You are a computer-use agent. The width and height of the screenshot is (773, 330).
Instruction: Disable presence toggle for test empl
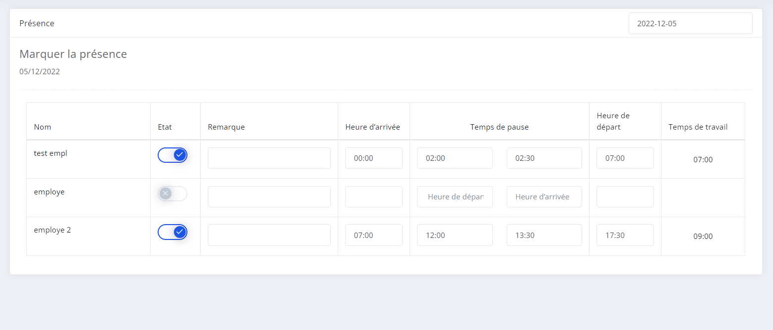173,155
